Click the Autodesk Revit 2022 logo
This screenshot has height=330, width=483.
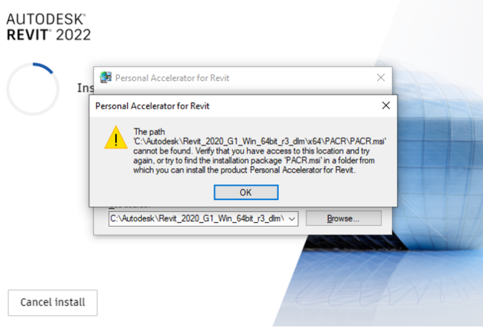[48, 27]
